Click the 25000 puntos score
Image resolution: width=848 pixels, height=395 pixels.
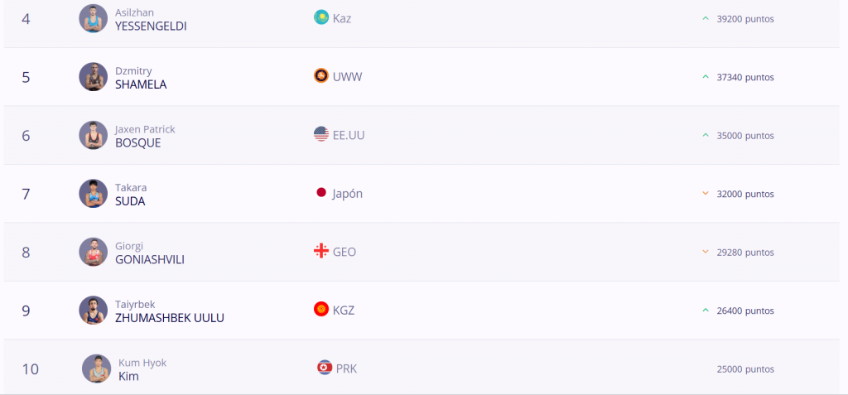pyautogui.click(x=744, y=369)
